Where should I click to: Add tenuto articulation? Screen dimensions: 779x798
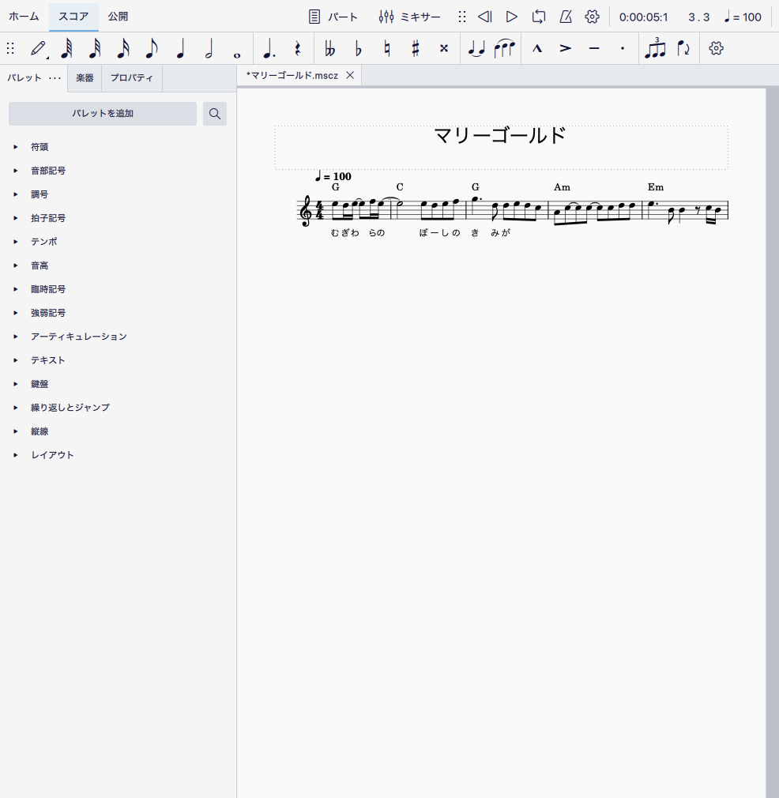coord(594,48)
